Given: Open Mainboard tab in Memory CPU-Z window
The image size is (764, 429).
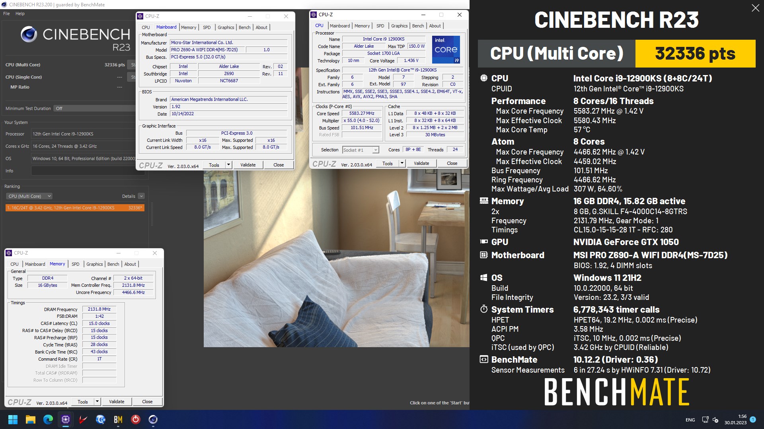Looking at the screenshot, I should pos(35,264).
